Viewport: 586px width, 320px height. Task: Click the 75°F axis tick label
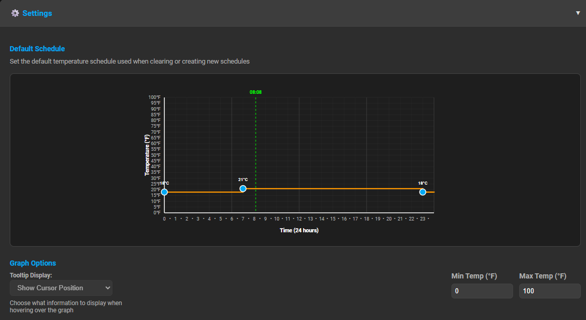coord(156,126)
